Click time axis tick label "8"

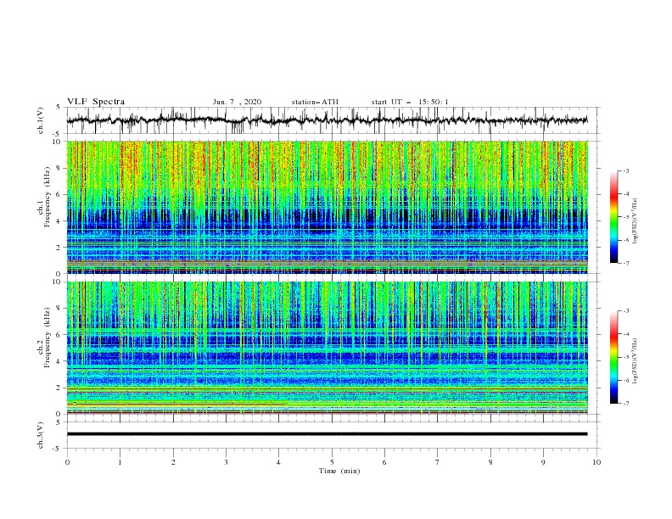490,462
